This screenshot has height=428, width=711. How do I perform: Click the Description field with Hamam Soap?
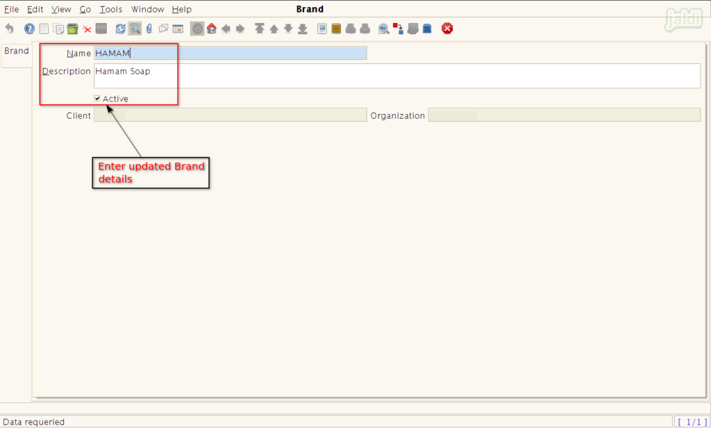coord(397,76)
